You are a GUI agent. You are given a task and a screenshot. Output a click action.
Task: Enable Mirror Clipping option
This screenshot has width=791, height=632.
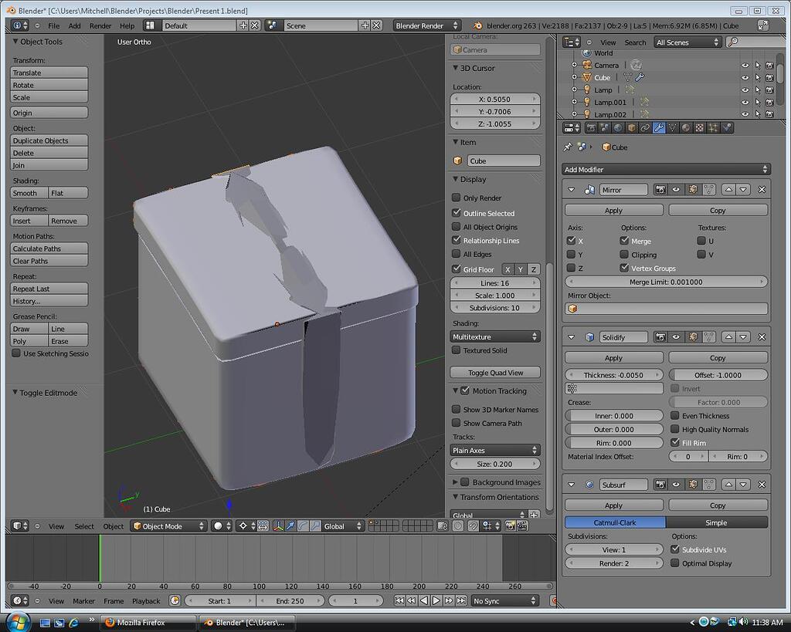pos(624,255)
